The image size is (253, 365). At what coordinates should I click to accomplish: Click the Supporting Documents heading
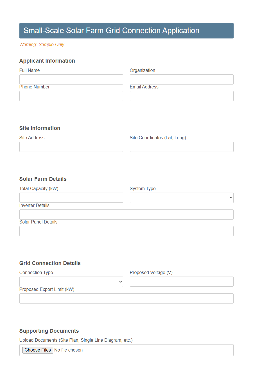click(x=49, y=331)
